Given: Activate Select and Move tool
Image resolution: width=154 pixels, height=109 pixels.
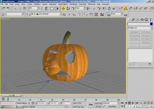Looking at the screenshot, I should point(63,9).
